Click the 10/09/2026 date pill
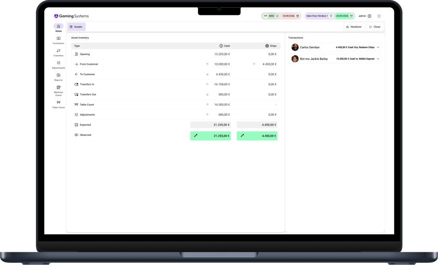Screen dimensions: 438x265 coord(291,16)
